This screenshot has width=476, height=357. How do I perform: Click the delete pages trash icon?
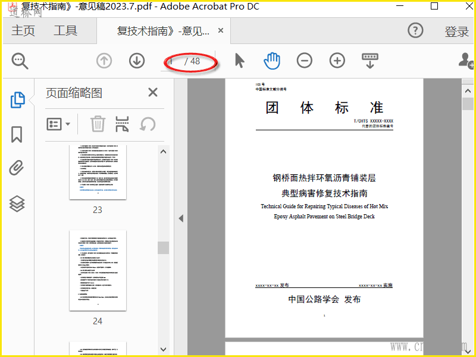point(98,124)
